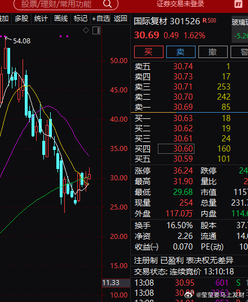Image resolution: width=248 pixels, height=302 pixels.
Task: Click 交易状态: 连续竞价 status line
Action: pos(184,272)
